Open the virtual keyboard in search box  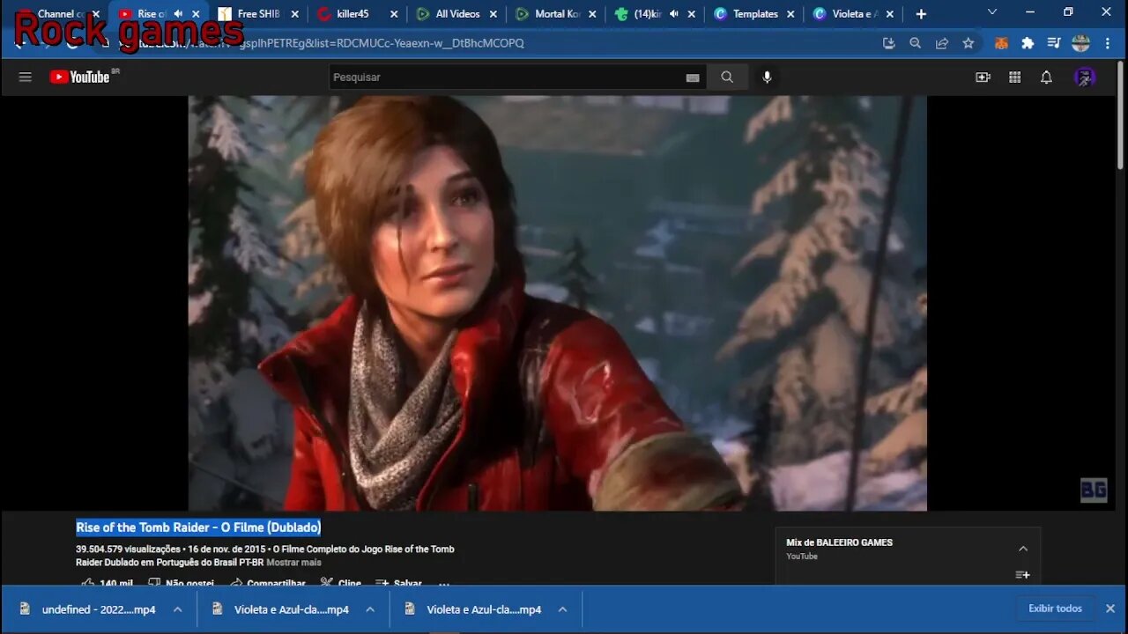693,77
